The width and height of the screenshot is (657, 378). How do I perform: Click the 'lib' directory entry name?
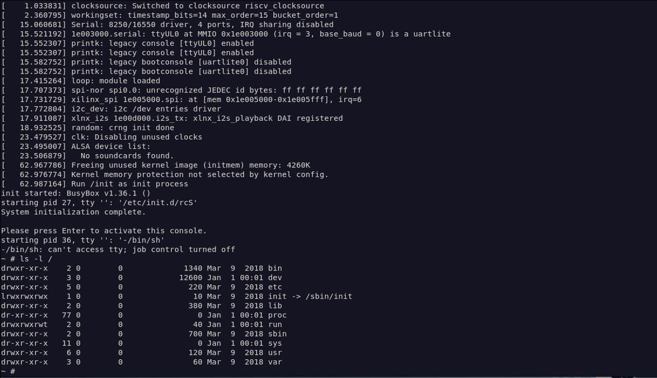[x=275, y=306]
